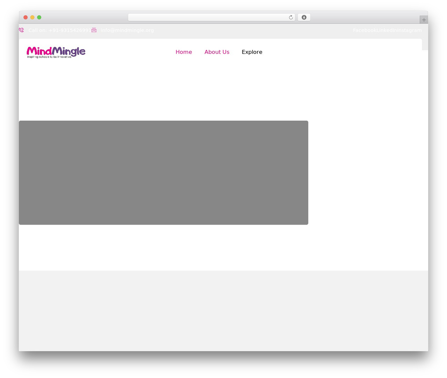Click the email envelope icon
447x378 pixels.
tap(94, 30)
